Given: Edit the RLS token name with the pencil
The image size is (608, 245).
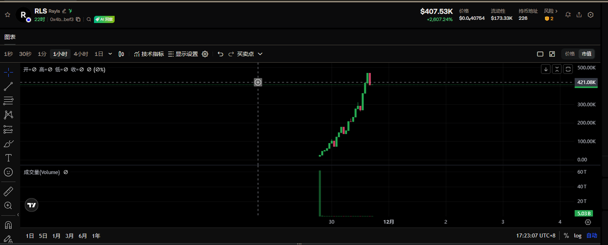Looking at the screenshot, I should coord(64,11).
